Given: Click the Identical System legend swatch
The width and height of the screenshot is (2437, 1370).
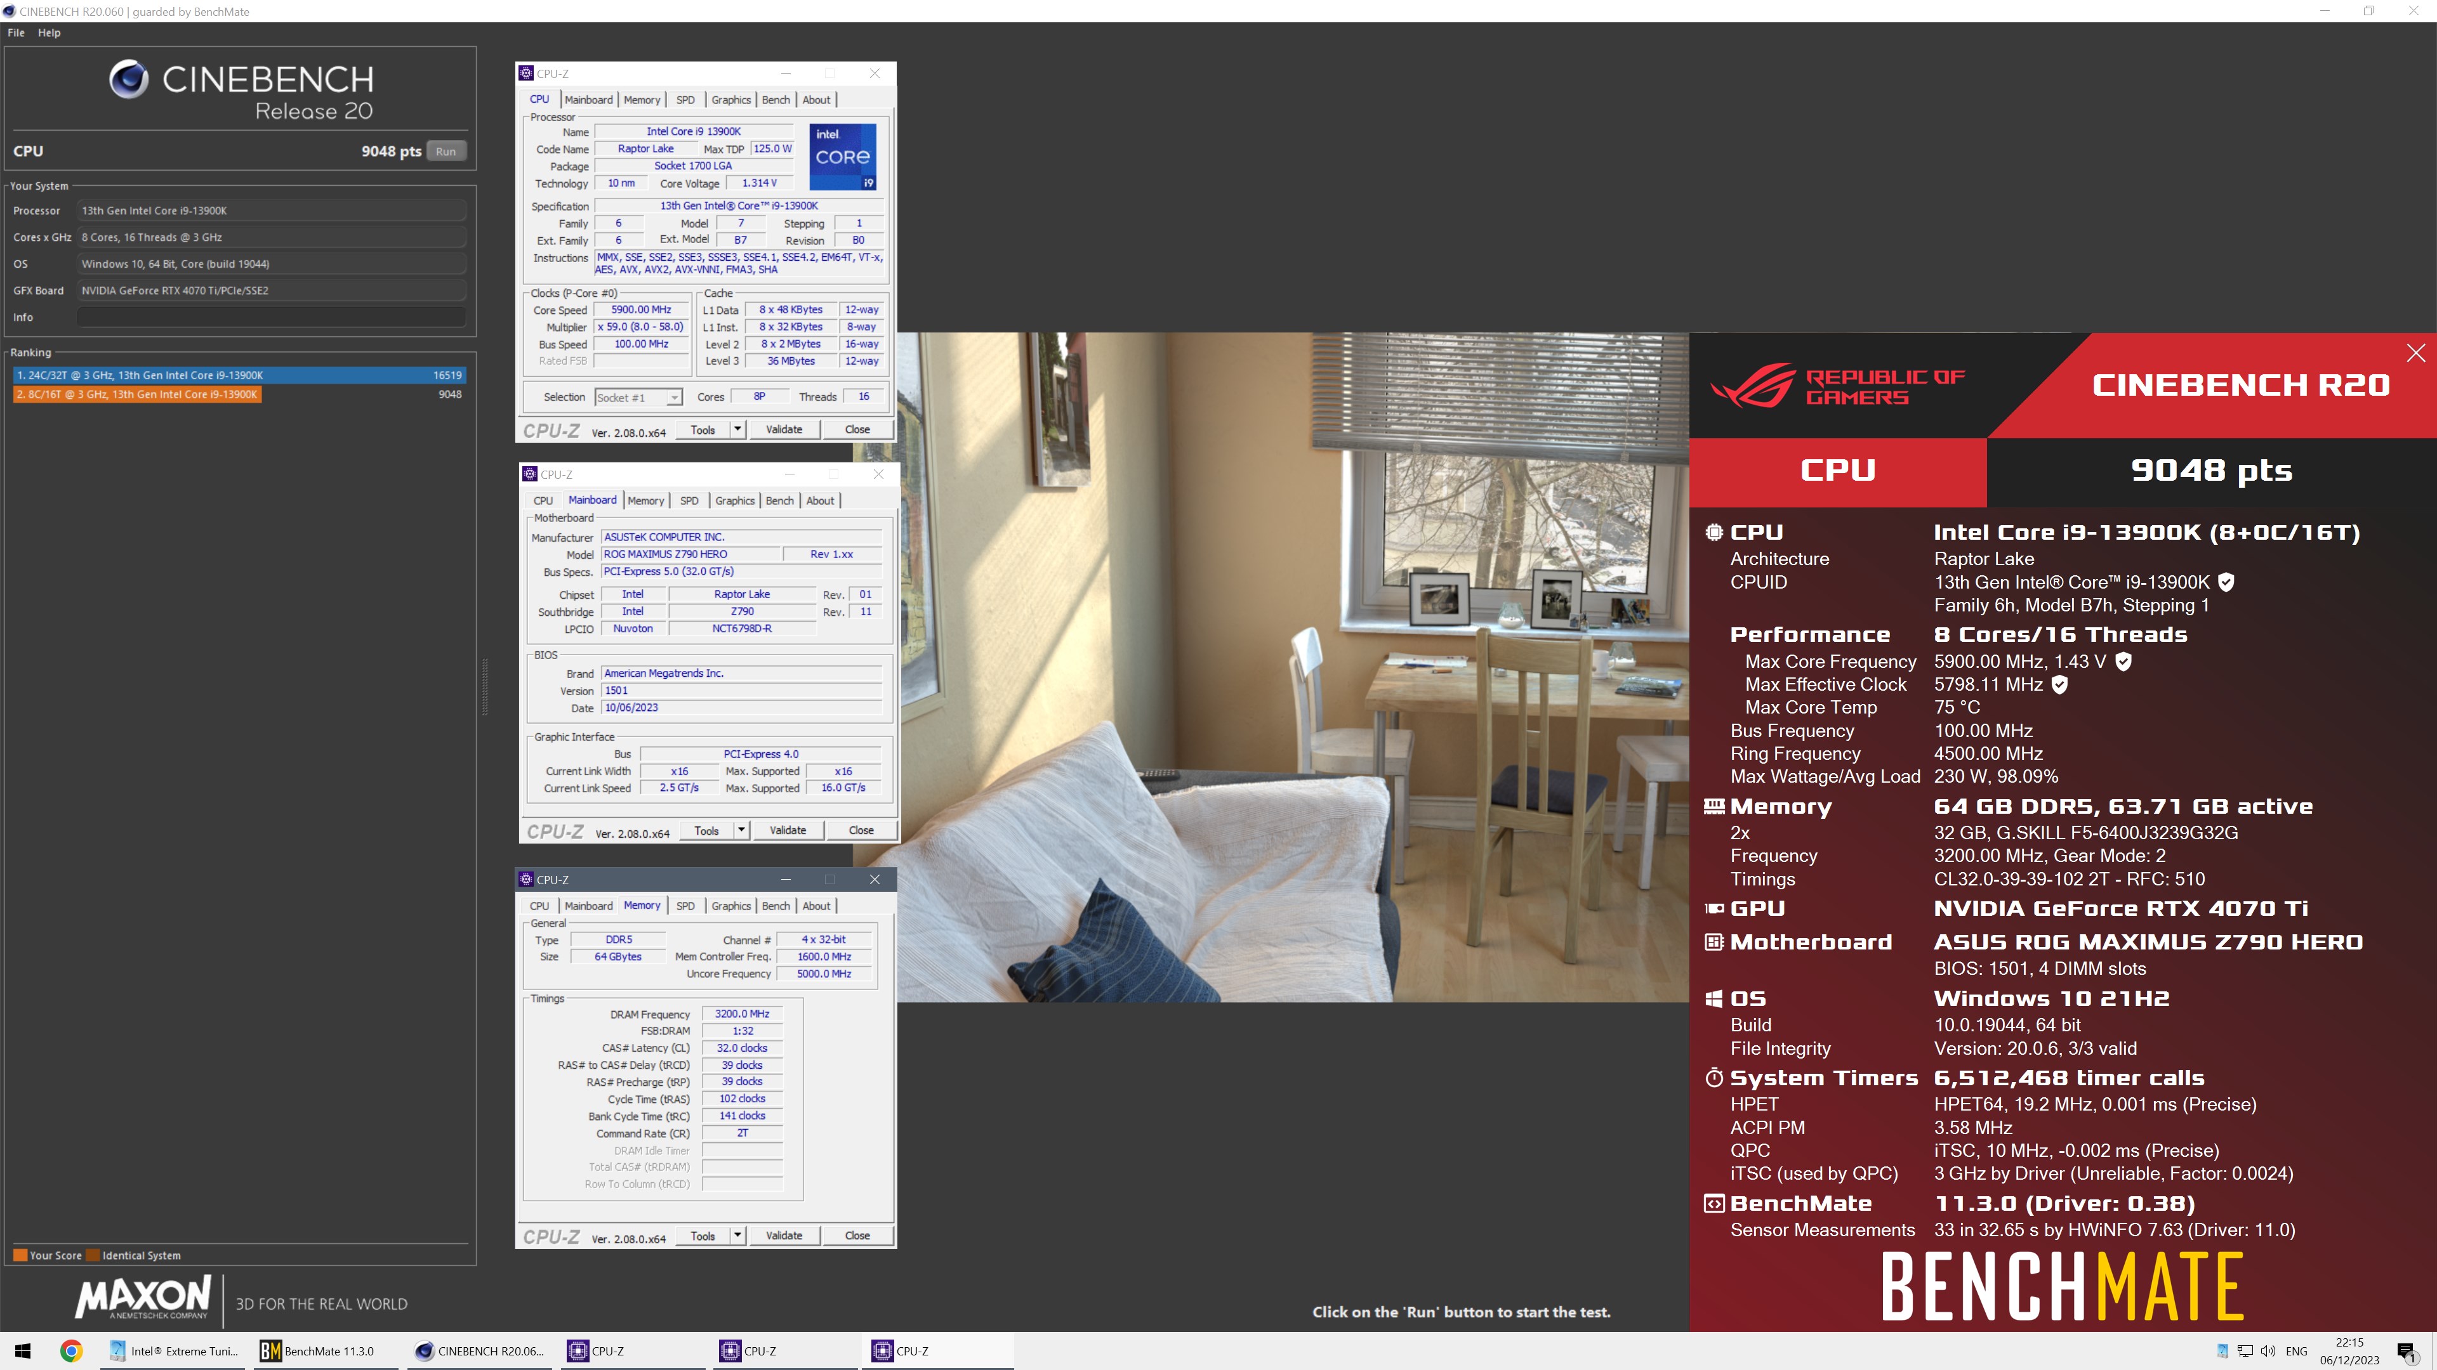Looking at the screenshot, I should pos(93,1256).
